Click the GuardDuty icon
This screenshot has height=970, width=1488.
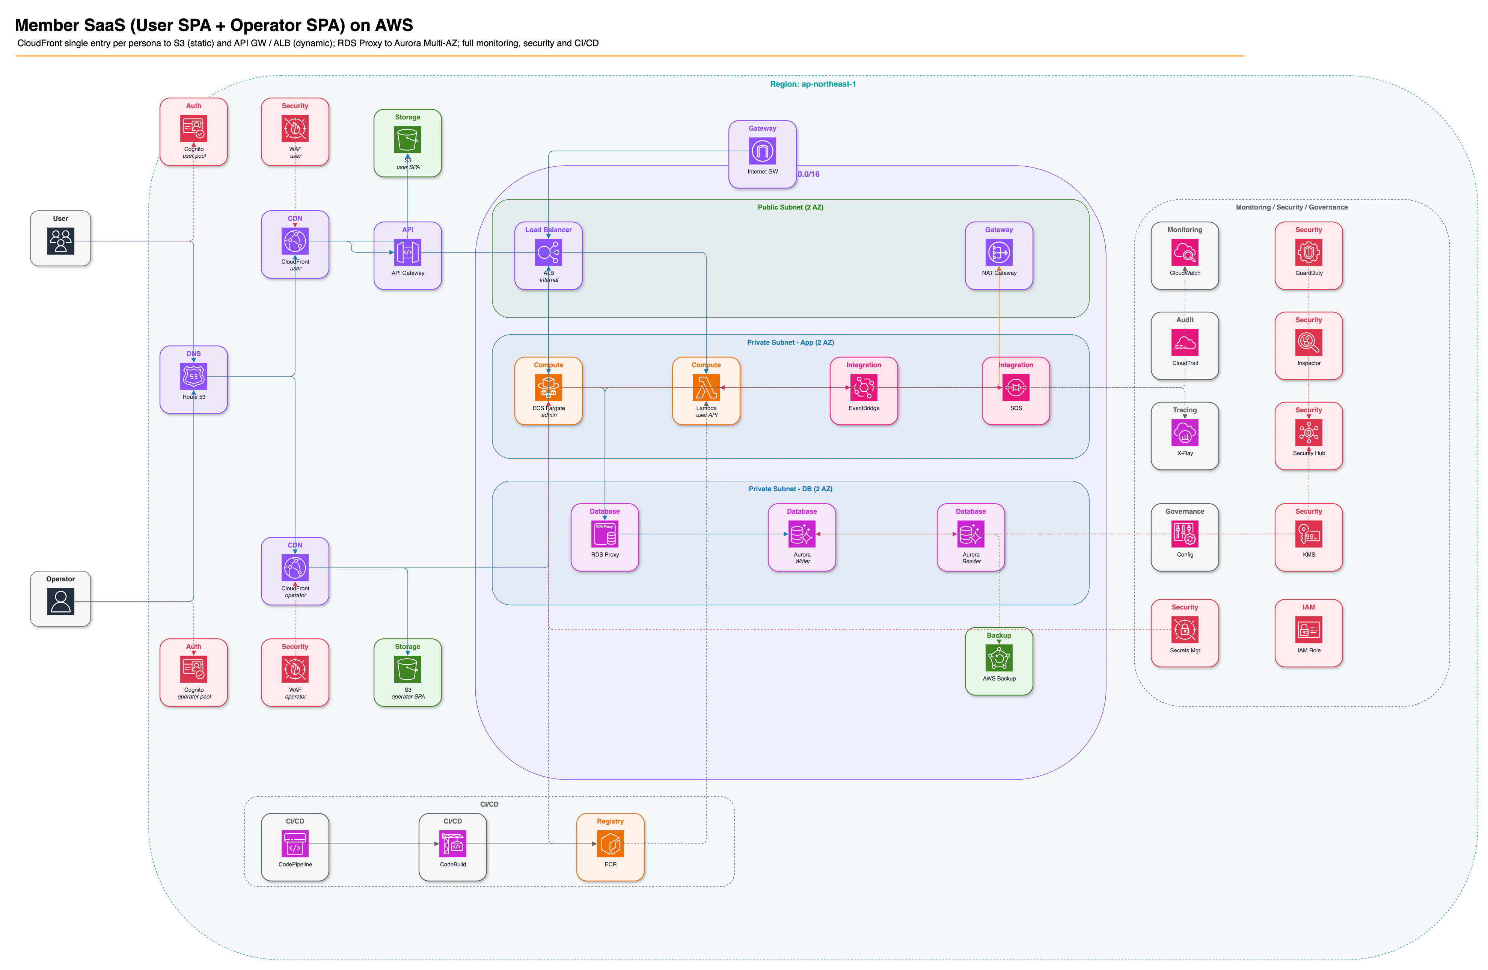[1308, 252]
